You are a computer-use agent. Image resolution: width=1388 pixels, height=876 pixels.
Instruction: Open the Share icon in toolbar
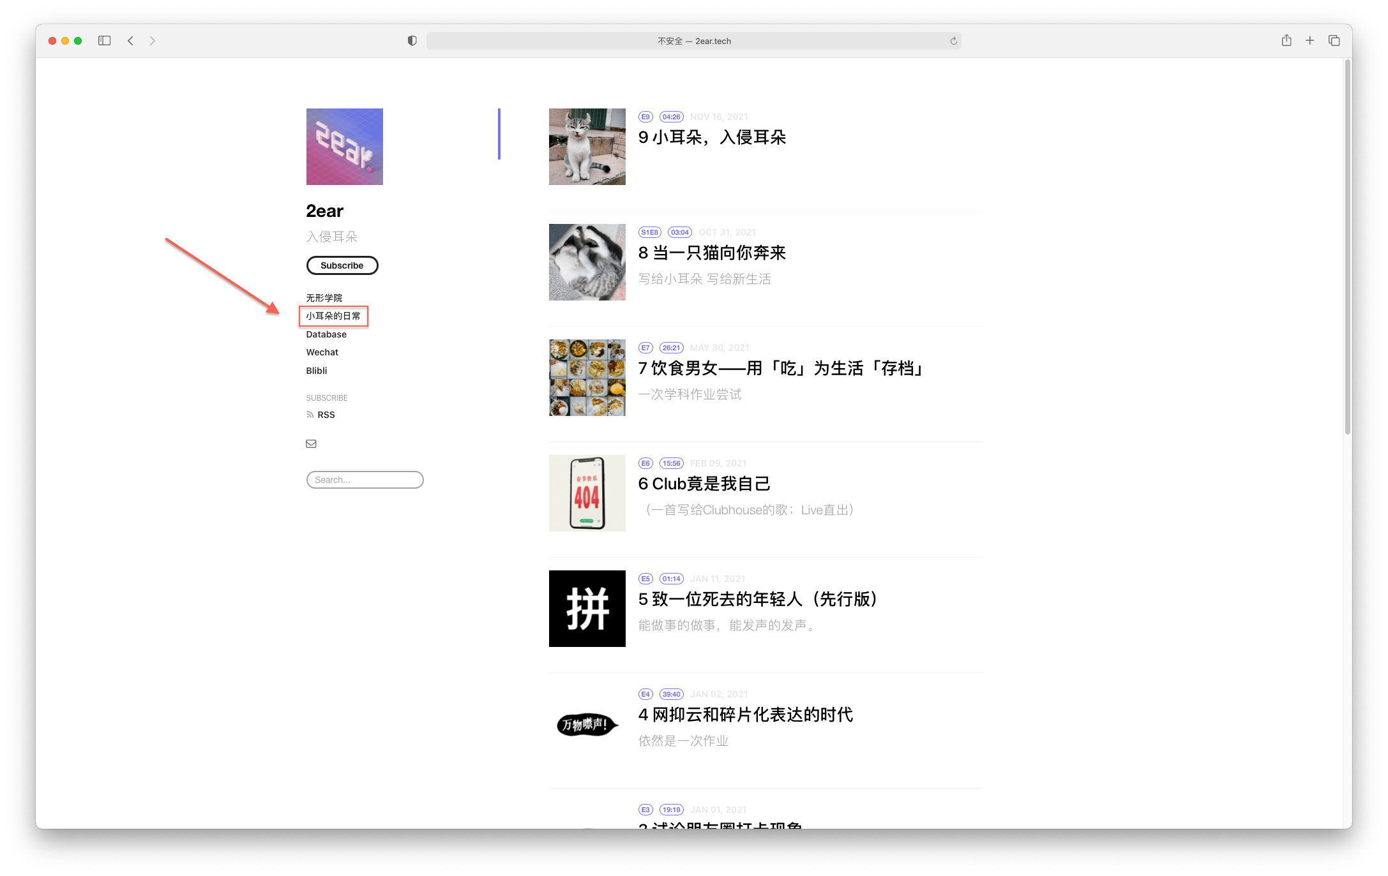[1286, 40]
